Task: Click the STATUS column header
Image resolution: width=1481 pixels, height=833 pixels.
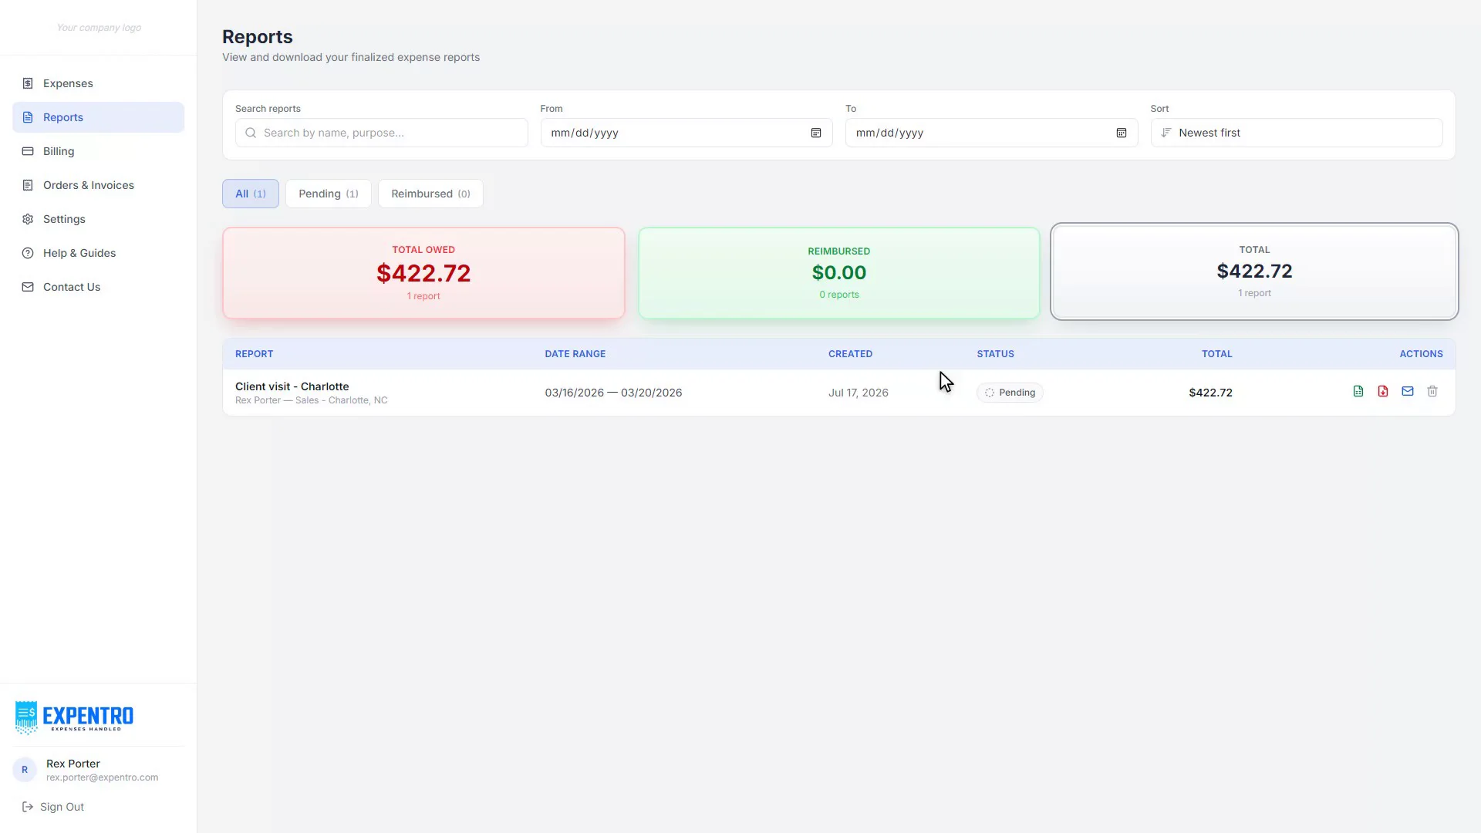Action: click(995, 354)
